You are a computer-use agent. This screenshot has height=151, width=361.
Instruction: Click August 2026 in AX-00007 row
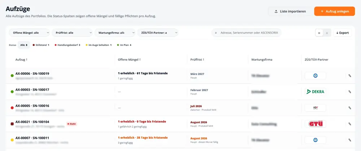tap(199, 138)
